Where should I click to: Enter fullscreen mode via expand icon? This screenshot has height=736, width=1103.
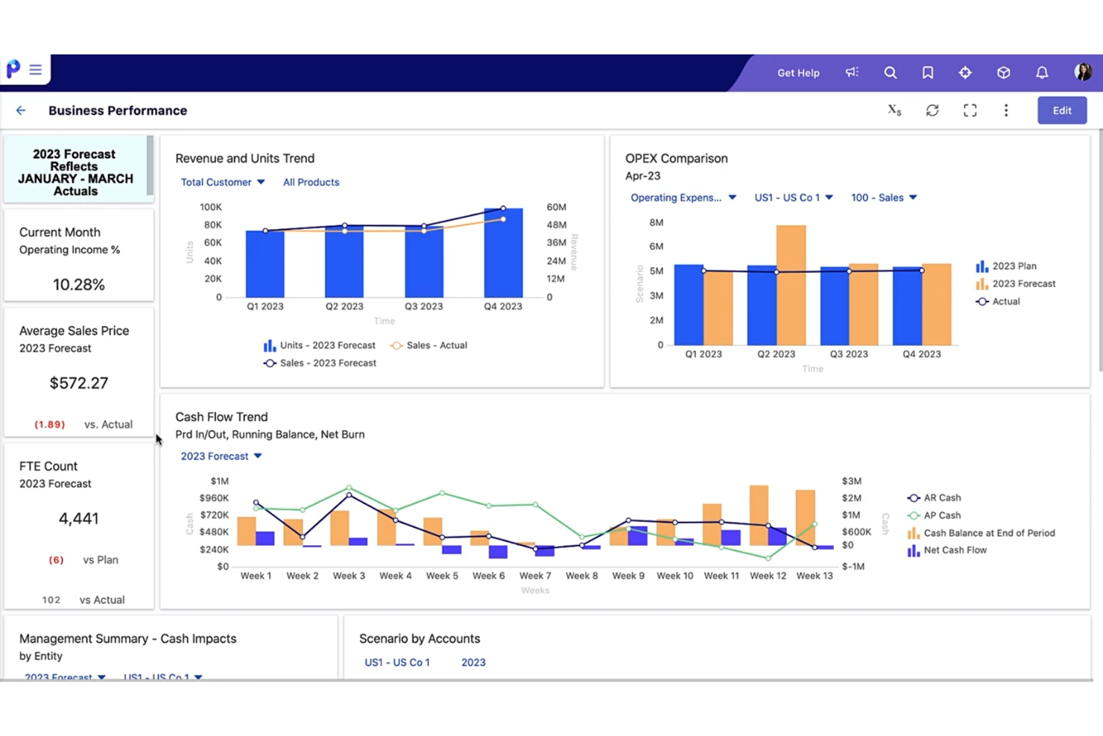tap(970, 110)
